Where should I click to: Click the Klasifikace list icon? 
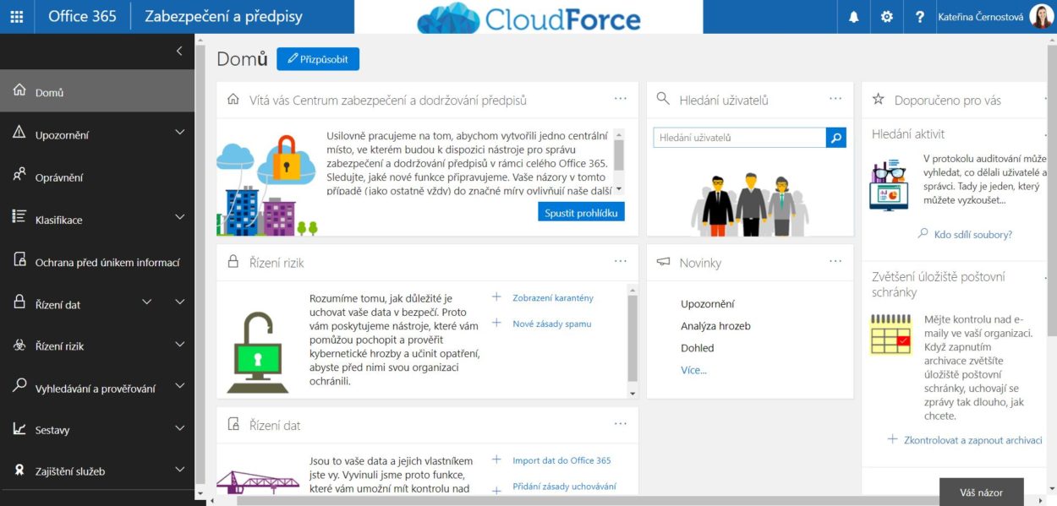[19, 218]
